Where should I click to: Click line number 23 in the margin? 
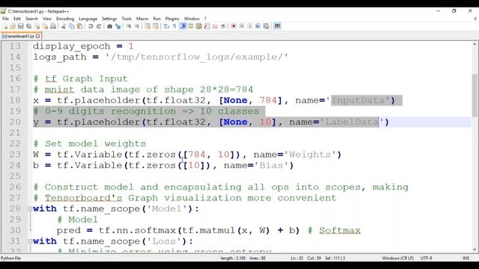(15, 155)
